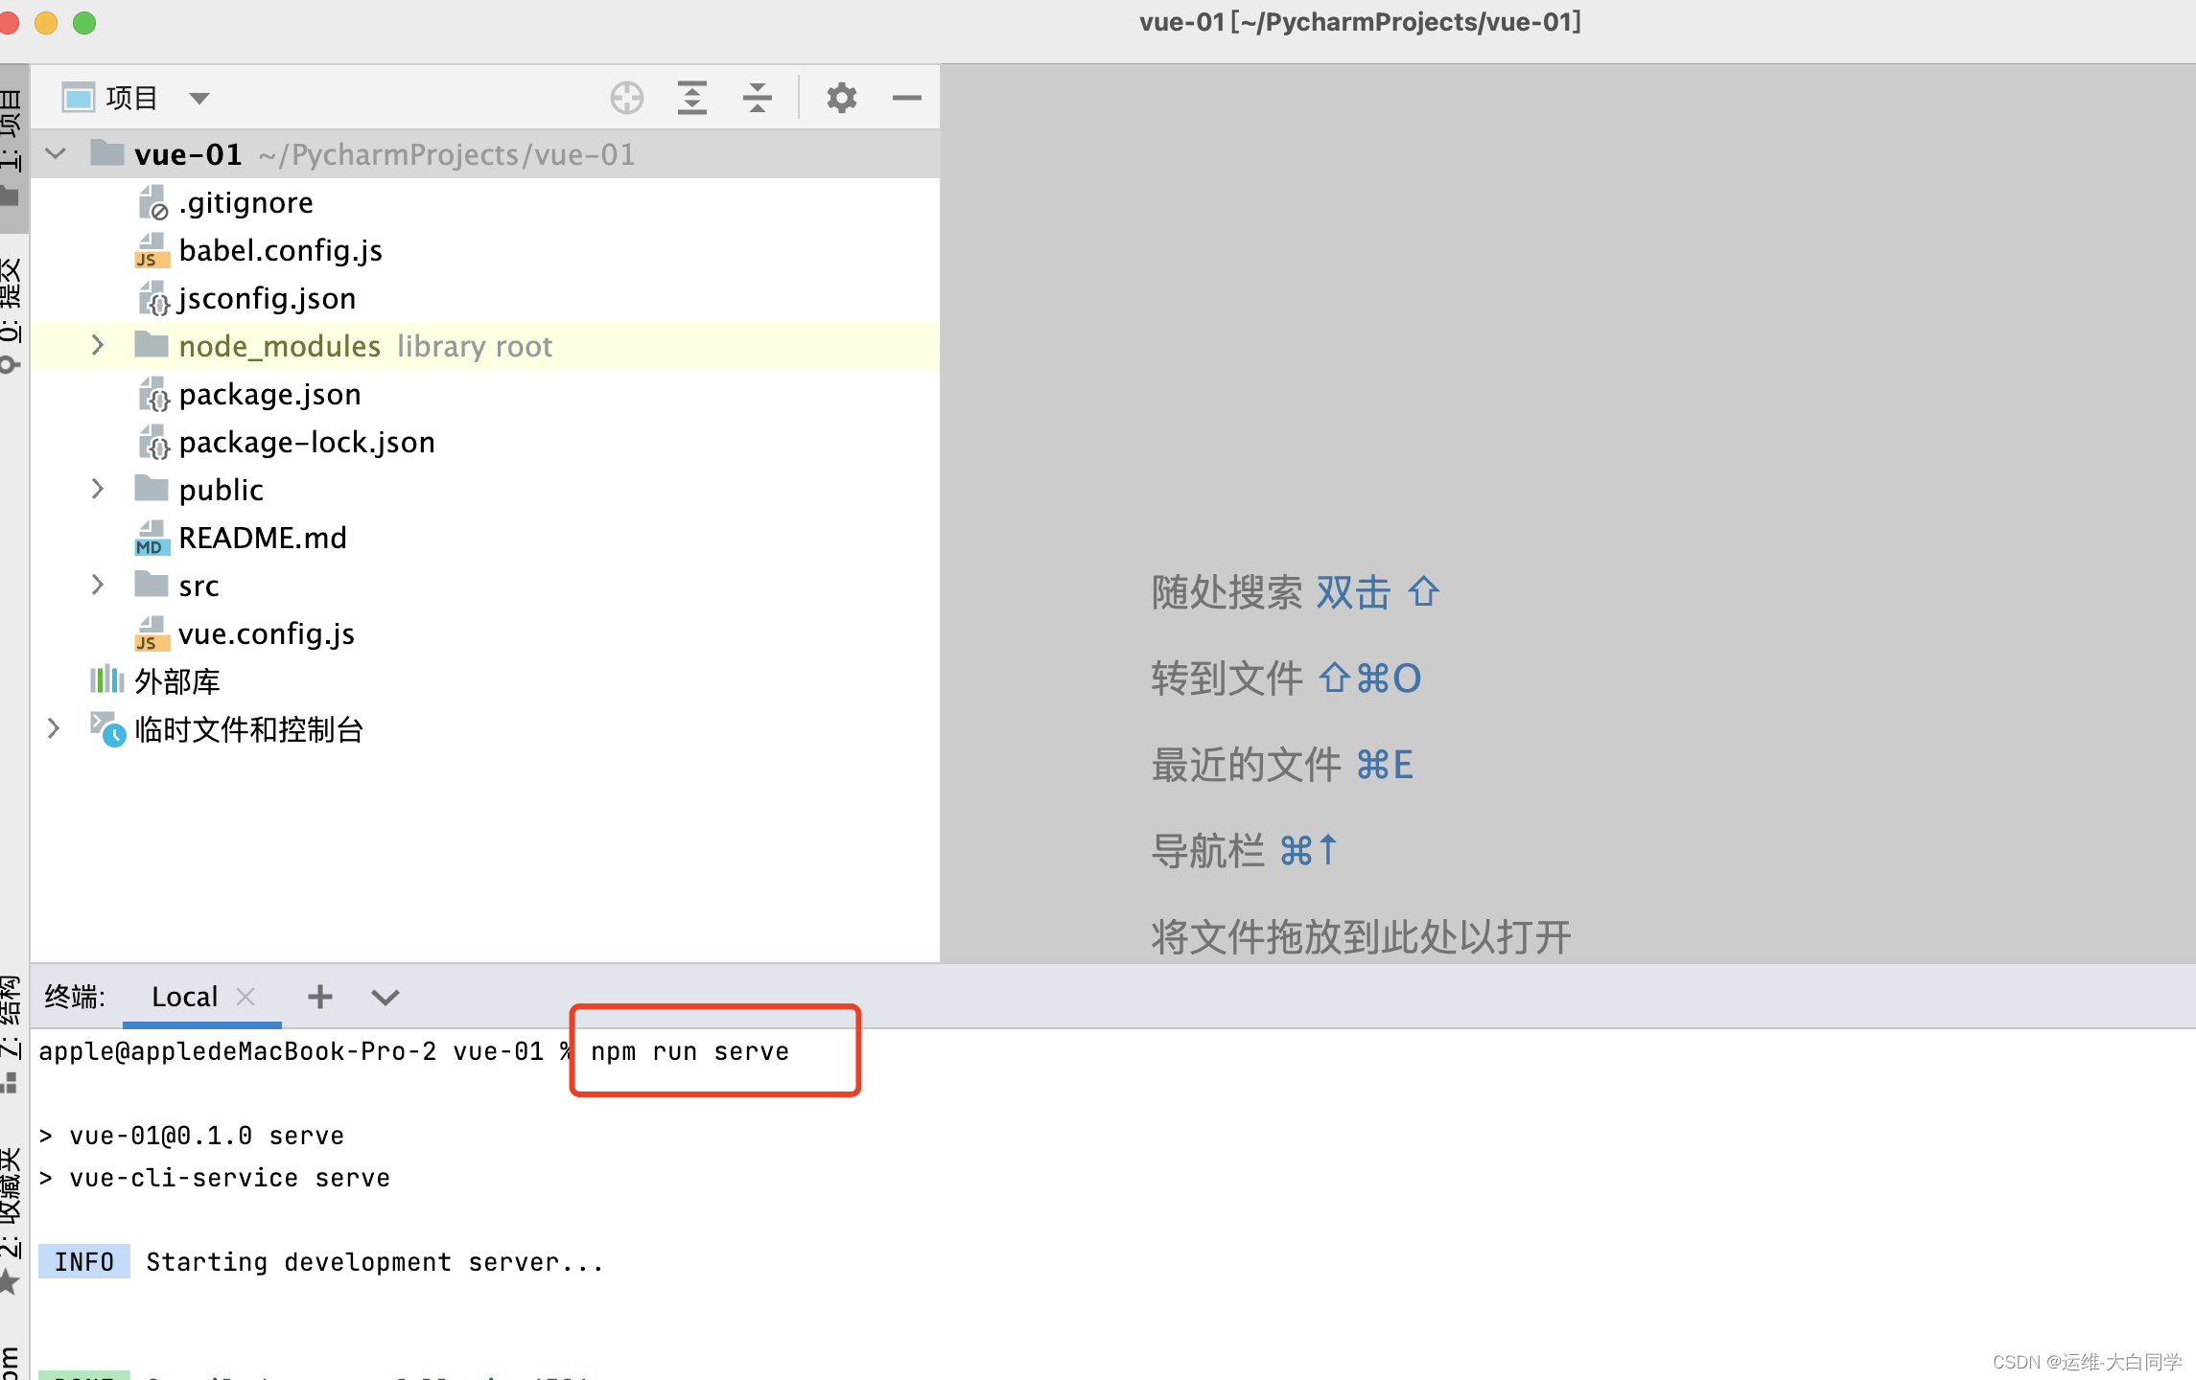Click the public folder icon
This screenshot has width=2196, height=1380.
tap(152, 488)
